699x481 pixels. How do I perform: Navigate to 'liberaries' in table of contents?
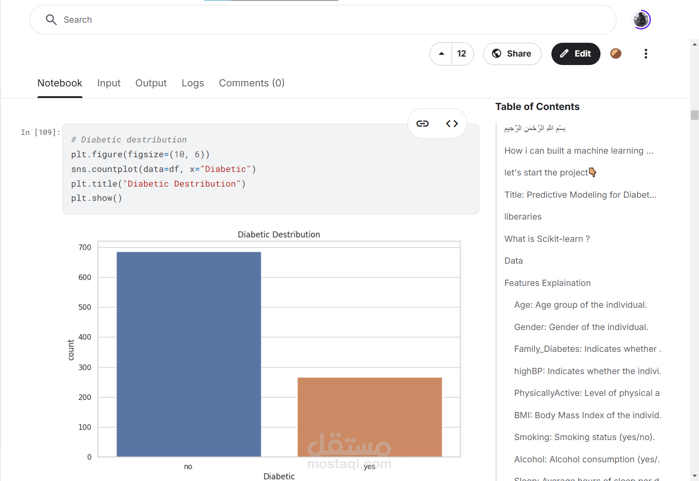pos(523,216)
